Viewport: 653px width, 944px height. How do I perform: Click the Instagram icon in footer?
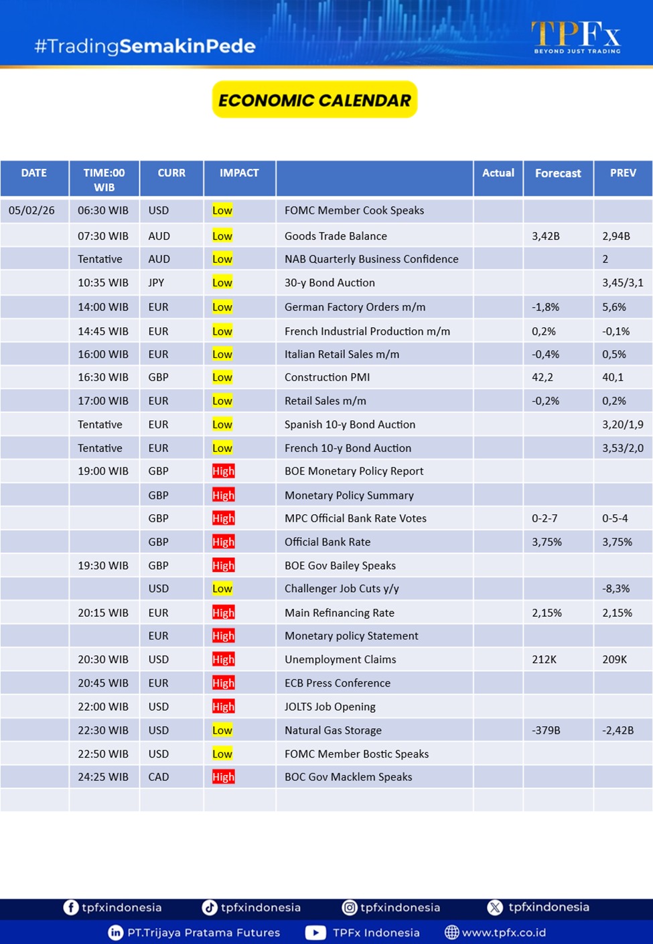(350, 907)
